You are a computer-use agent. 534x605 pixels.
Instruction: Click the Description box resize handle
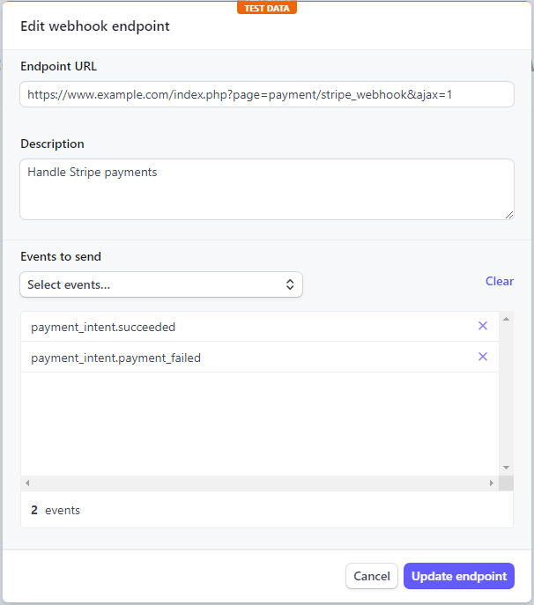pos(508,214)
